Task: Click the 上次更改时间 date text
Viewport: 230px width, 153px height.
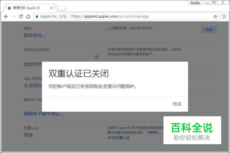Action: pyautogui.click(x=131, y=28)
